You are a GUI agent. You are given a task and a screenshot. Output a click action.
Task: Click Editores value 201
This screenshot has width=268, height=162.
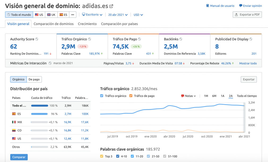pyautogui.click(x=254, y=54)
